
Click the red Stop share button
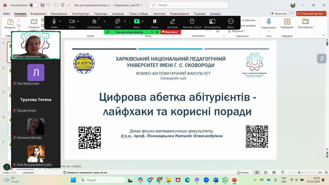click(x=171, y=32)
